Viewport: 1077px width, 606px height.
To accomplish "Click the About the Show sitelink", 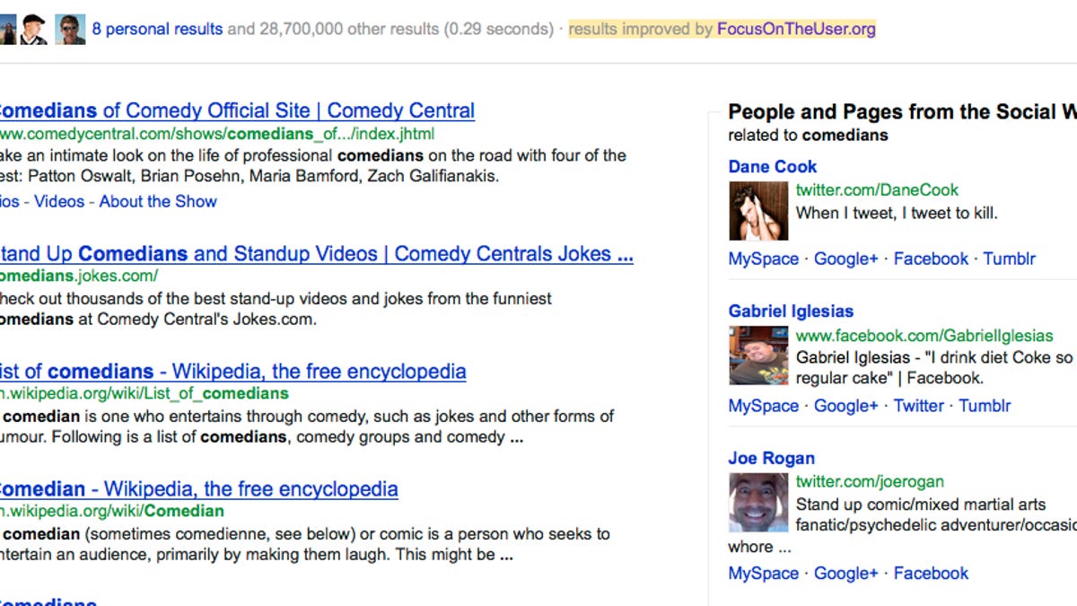I will point(158,201).
